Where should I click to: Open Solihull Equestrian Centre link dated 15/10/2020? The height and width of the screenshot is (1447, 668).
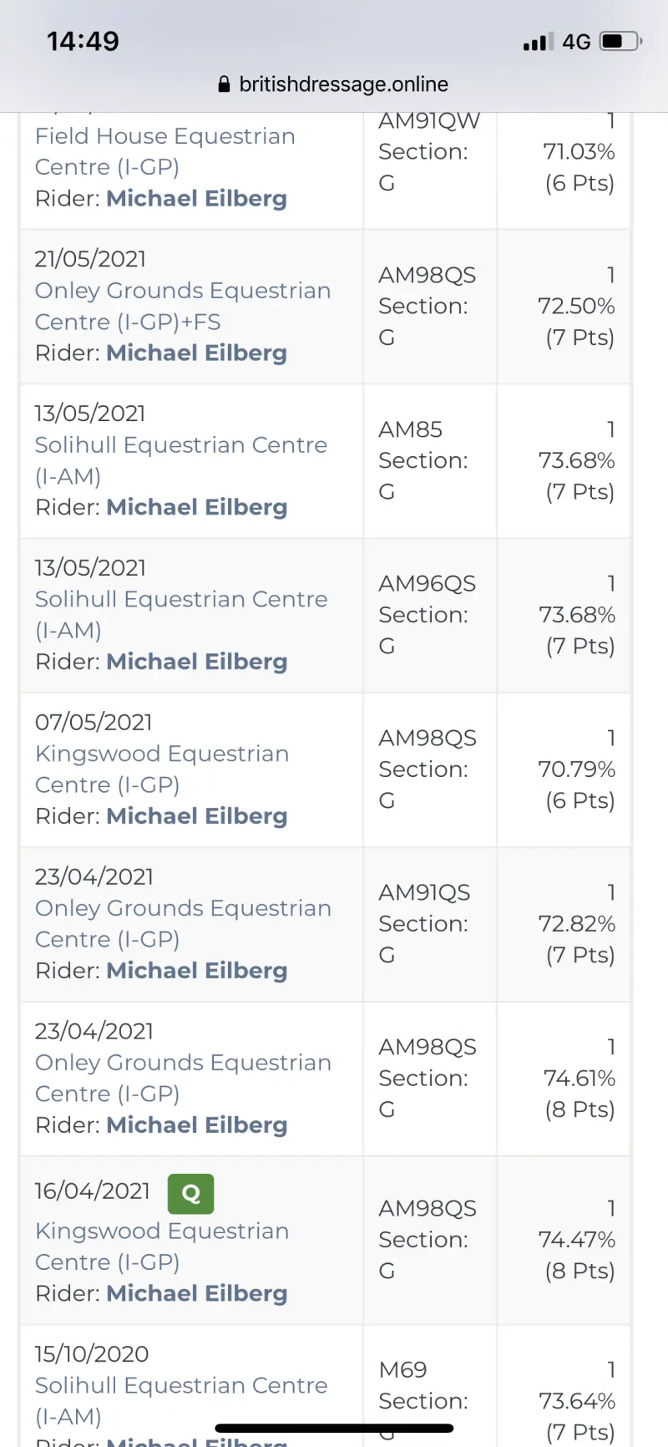tap(180, 1400)
